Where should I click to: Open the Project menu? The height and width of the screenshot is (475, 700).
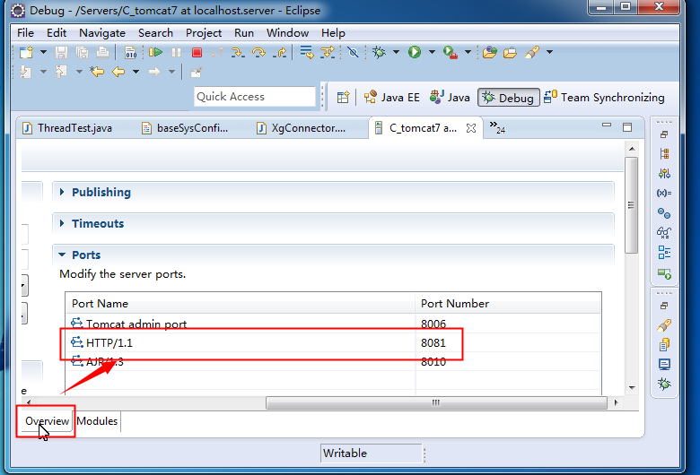point(204,33)
